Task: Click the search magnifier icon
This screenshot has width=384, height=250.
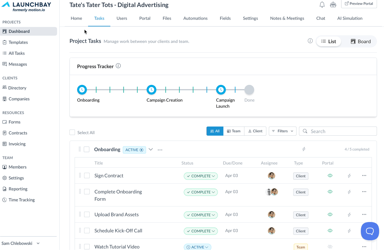Action: [305, 131]
